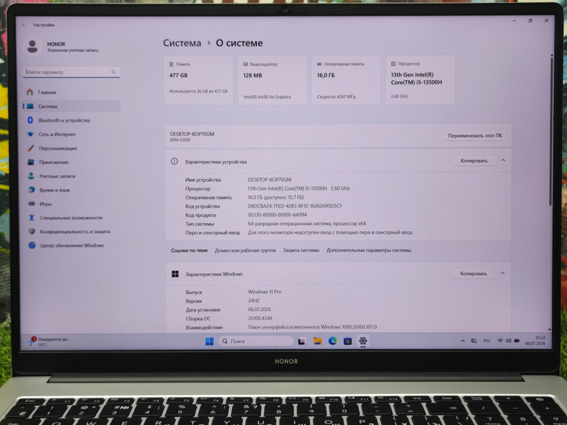Click the info icon beside Характеристики устройства
This screenshot has width=567, height=425.
click(174, 161)
